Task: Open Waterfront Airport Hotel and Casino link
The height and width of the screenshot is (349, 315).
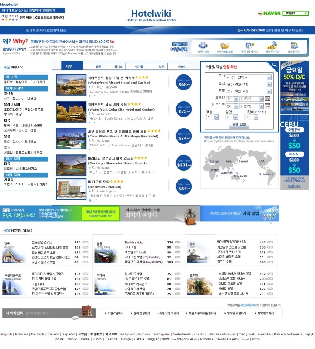Action: click(119, 83)
